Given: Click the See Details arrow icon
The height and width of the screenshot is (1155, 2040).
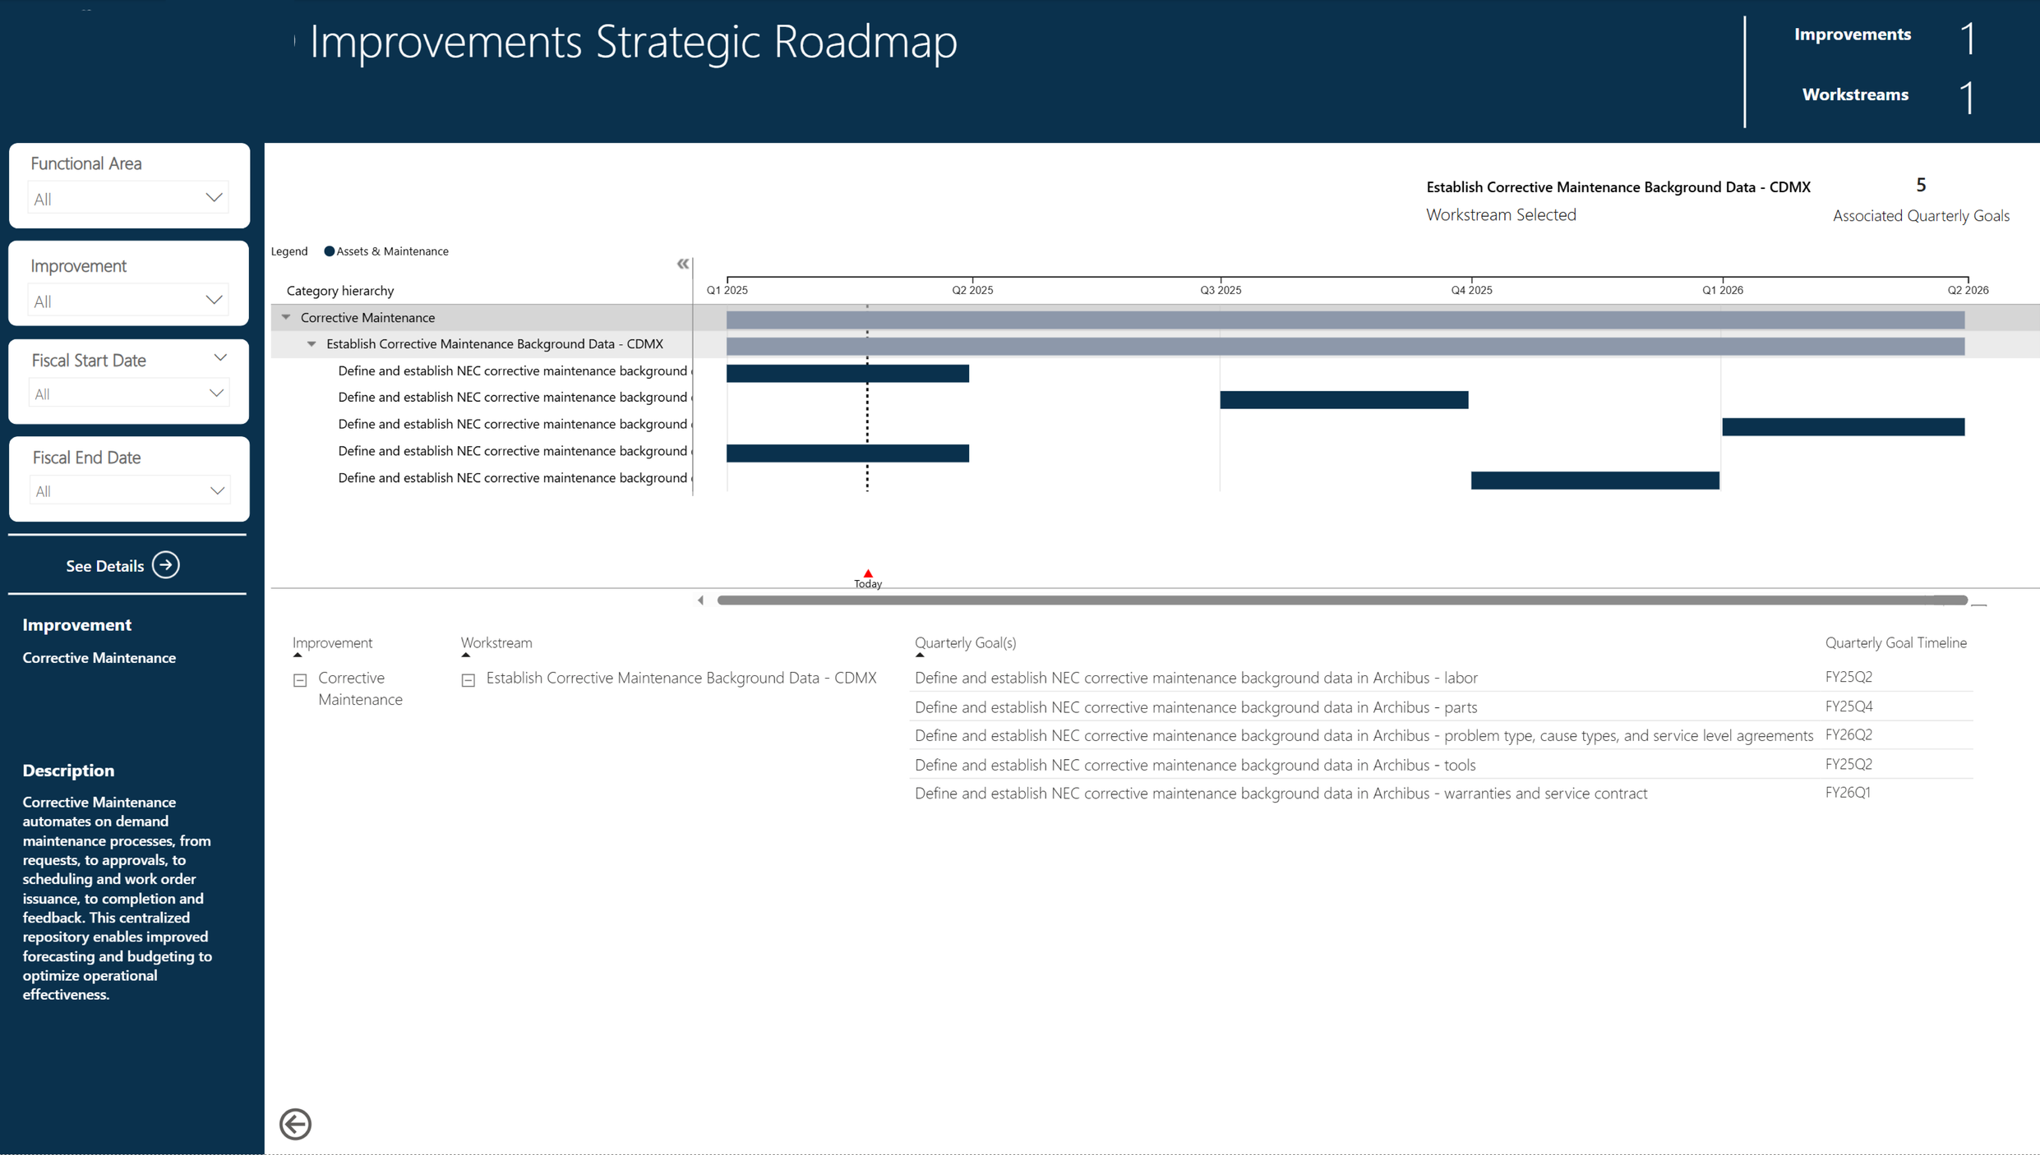Looking at the screenshot, I should (x=166, y=565).
